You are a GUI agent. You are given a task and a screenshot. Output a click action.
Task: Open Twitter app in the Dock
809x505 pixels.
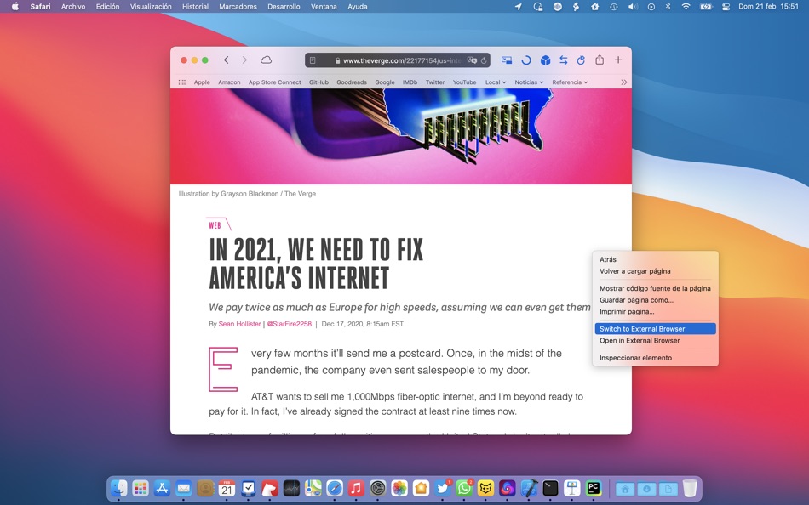coord(442,488)
